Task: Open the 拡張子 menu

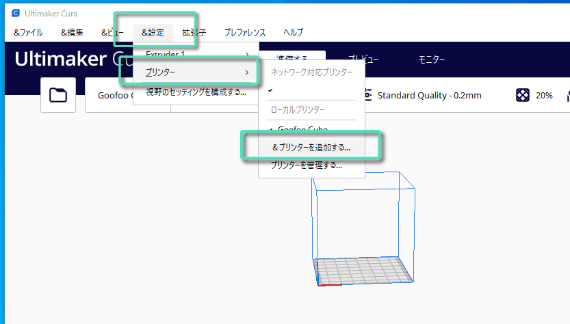Action: 194,33
